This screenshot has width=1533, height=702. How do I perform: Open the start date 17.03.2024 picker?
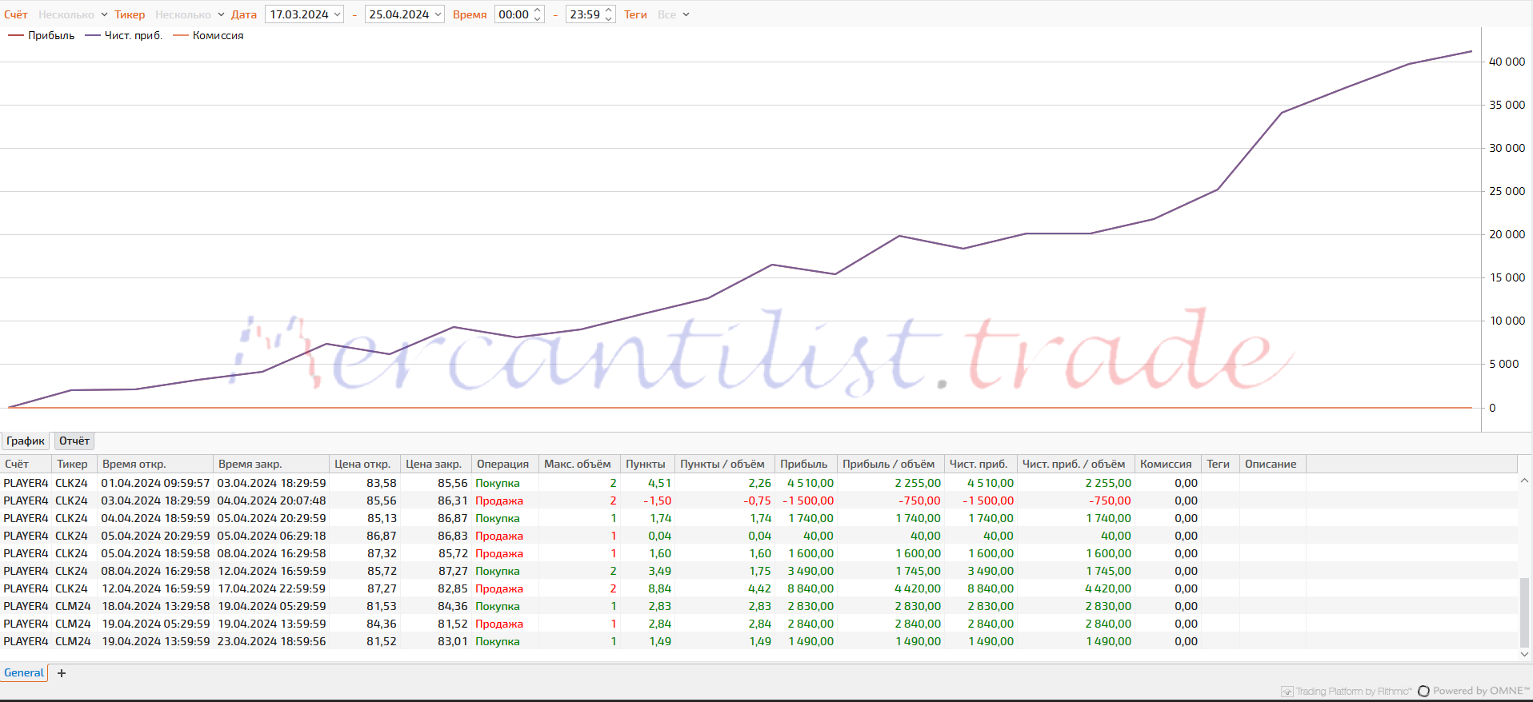[304, 15]
